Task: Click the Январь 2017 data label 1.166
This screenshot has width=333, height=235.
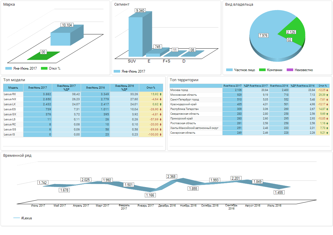Action: tap(150, 195)
